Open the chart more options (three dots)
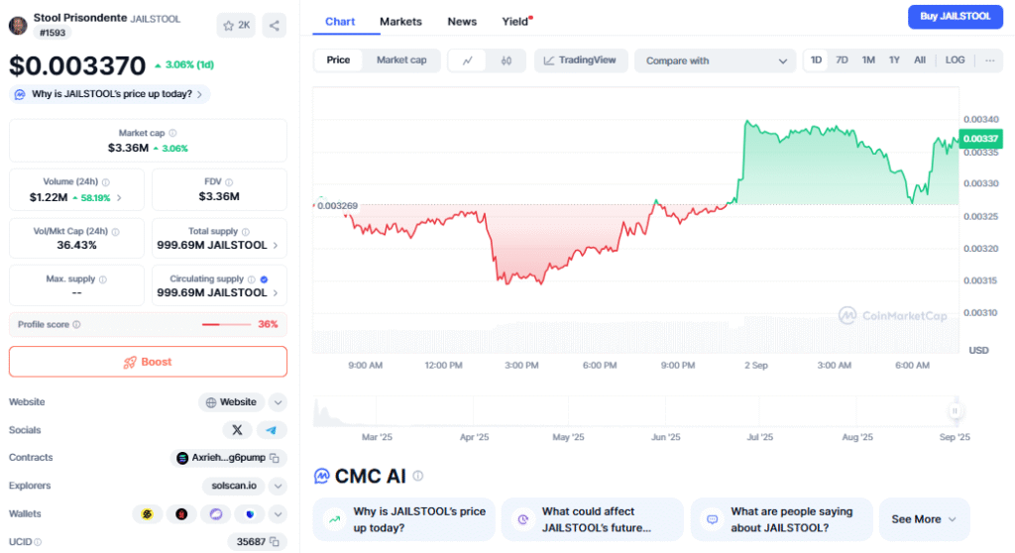This screenshot has width=1015, height=553. (x=990, y=60)
